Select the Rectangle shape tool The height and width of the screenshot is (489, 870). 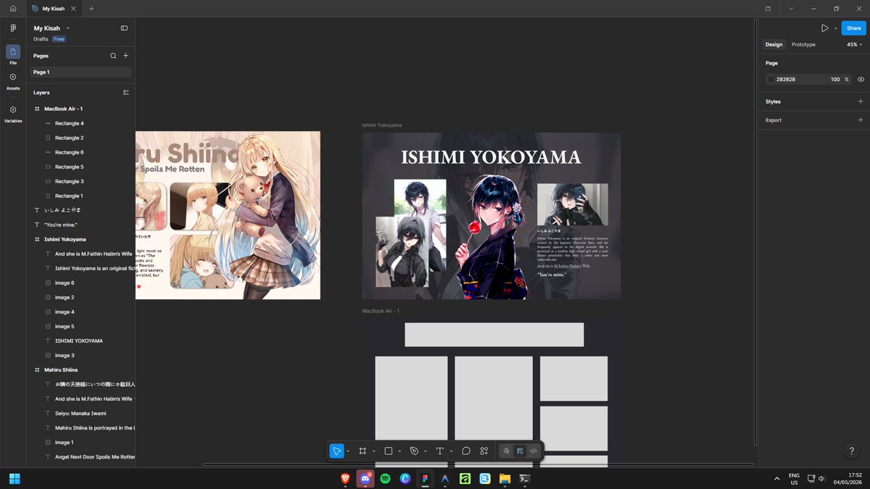coord(389,451)
